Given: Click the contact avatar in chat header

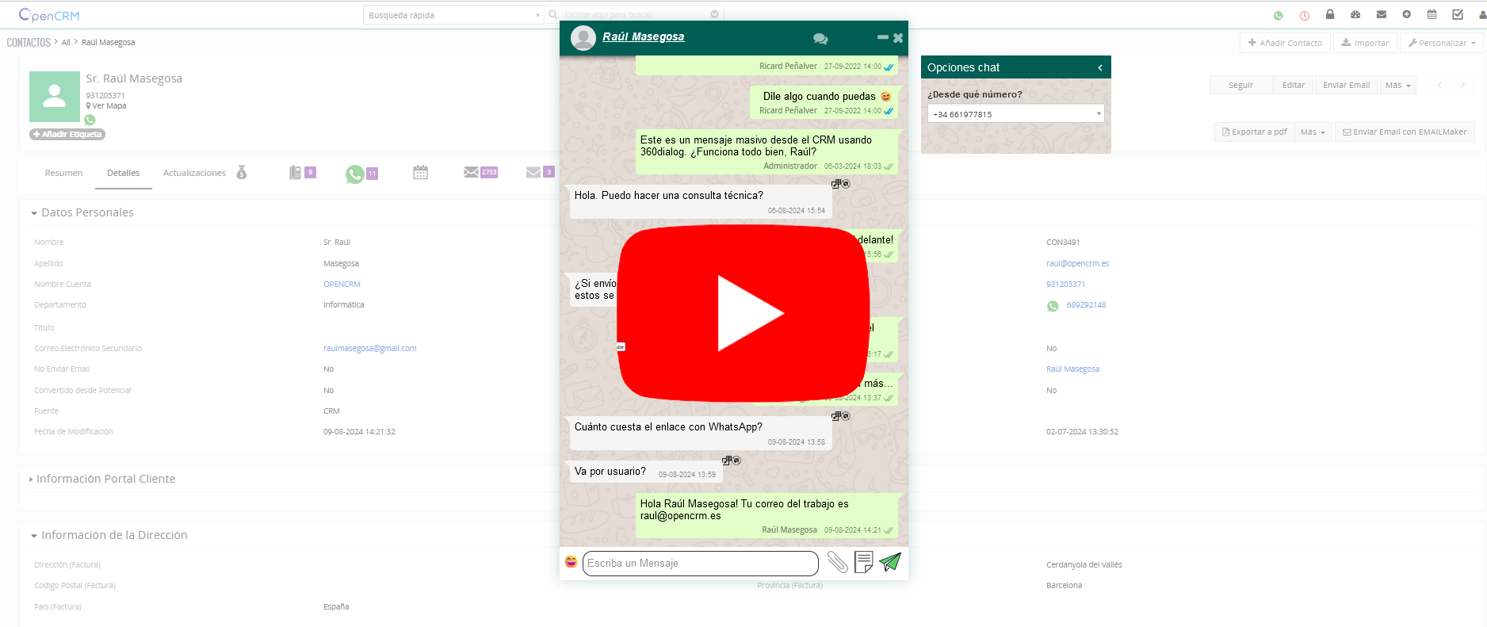Looking at the screenshot, I should click(x=583, y=38).
